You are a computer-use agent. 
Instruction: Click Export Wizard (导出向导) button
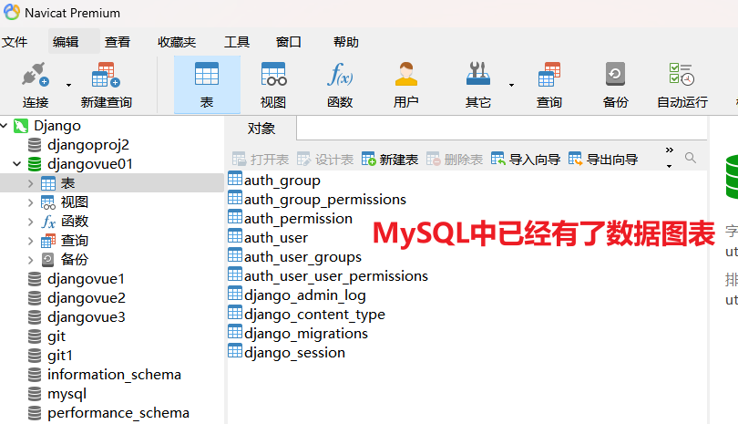(603, 160)
